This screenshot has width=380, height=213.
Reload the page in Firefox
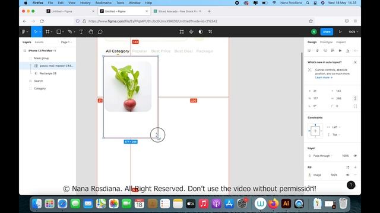coord(42,21)
